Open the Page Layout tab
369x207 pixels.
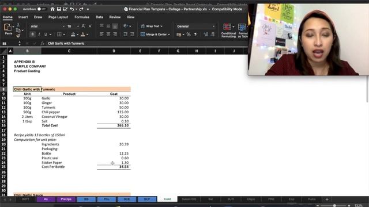(58, 17)
